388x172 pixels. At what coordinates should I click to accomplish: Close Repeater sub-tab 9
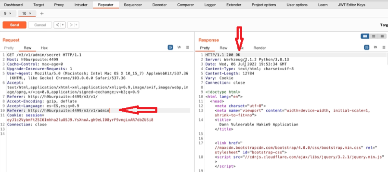pos(10,14)
